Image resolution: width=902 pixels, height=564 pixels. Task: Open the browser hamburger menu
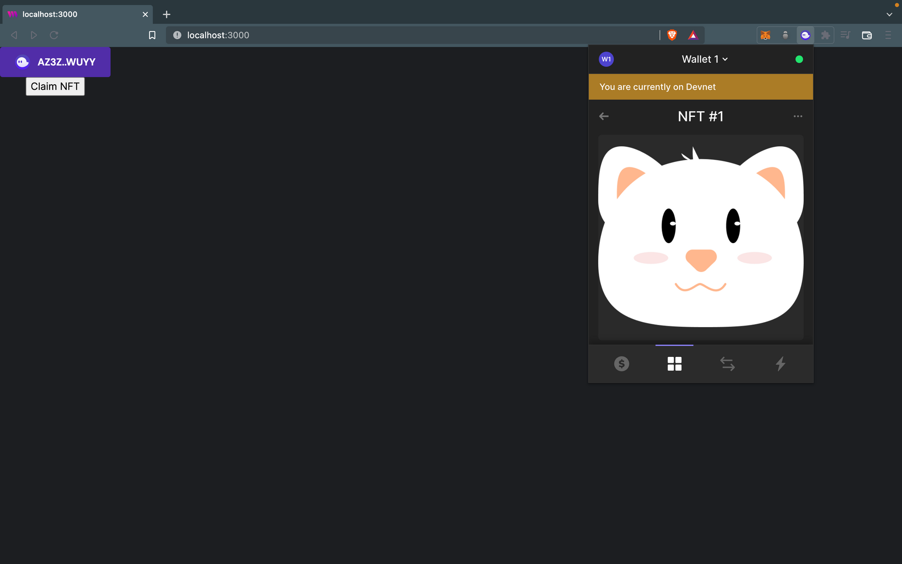click(x=888, y=35)
